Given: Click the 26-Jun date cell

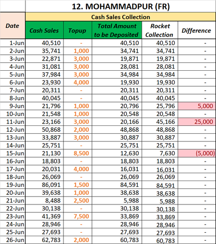Looking at the screenshot, I should tap(13, 240).
